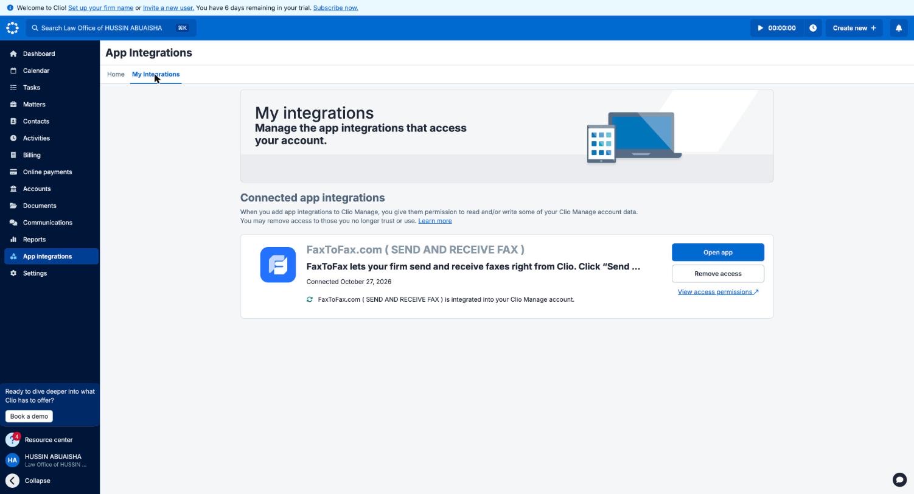Image resolution: width=914 pixels, height=494 pixels.
Task: Click the Book a demo button
Action: 29,417
